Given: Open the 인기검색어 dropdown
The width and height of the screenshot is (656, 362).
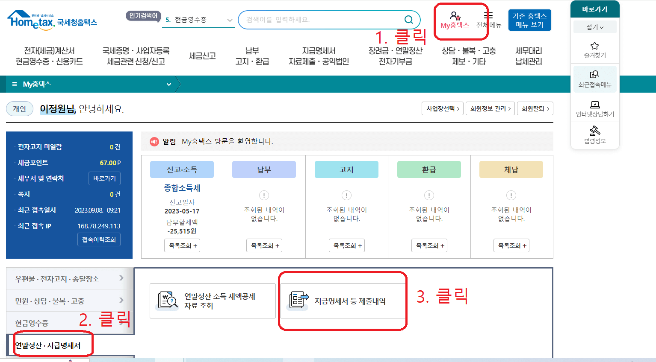Looking at the screenshot, I should tap(230, 20).
